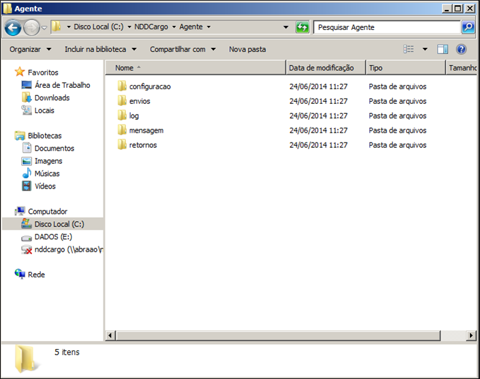Select the Rede label in the sidebar
Viewport: 480px width, 379px height.
(37, 274)
